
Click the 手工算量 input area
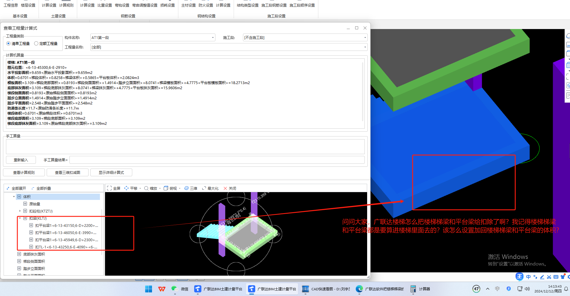point(185,147)
